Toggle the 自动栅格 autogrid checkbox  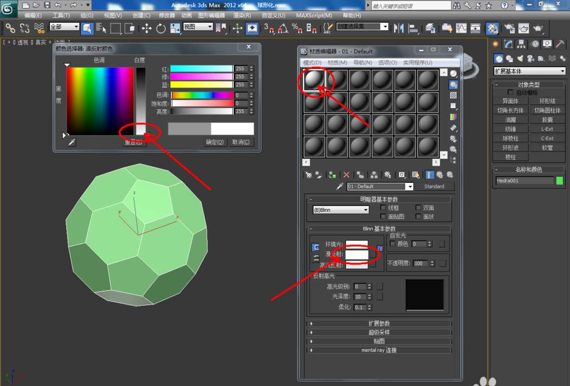tap(511, 92)
